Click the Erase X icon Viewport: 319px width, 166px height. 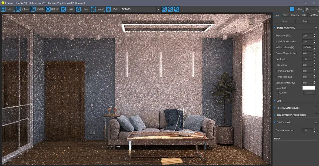63,9
